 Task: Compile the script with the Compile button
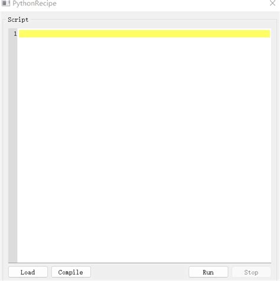pos(71,272)
